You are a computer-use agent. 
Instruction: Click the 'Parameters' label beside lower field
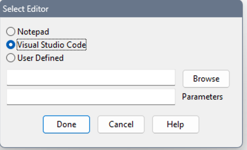pos(202,97)
